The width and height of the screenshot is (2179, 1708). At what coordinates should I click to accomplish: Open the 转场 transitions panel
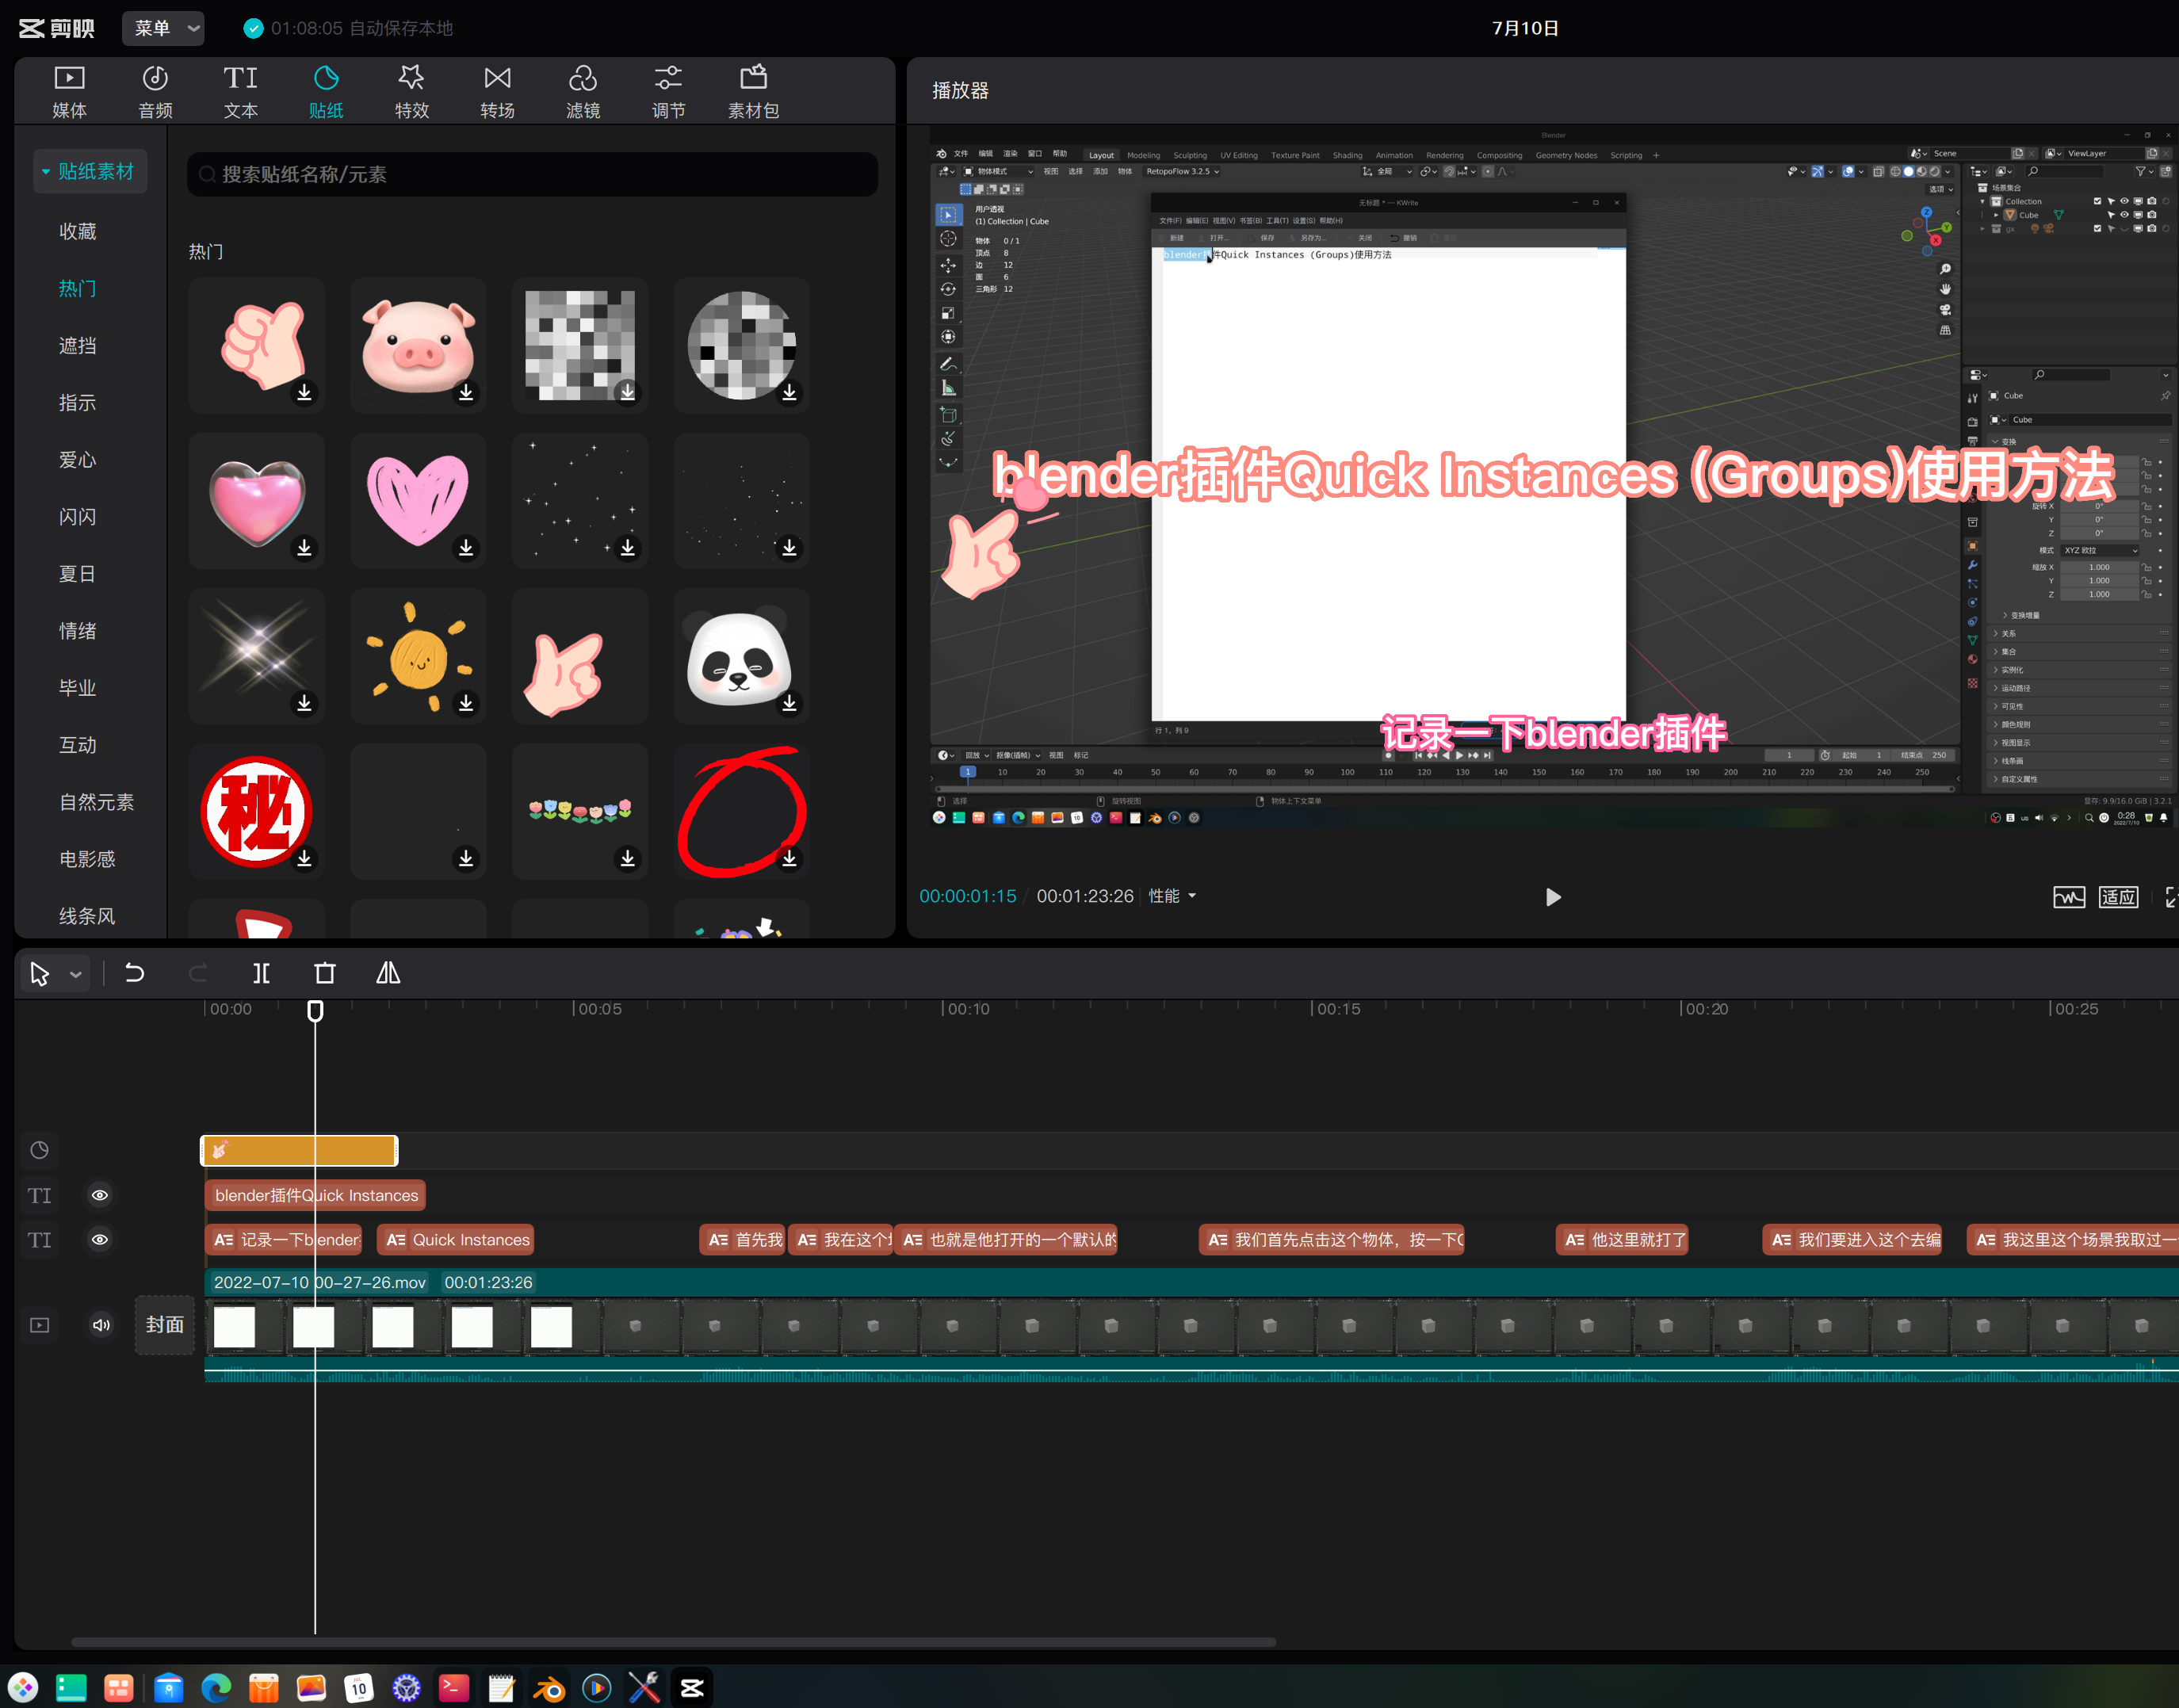[497, 92]
